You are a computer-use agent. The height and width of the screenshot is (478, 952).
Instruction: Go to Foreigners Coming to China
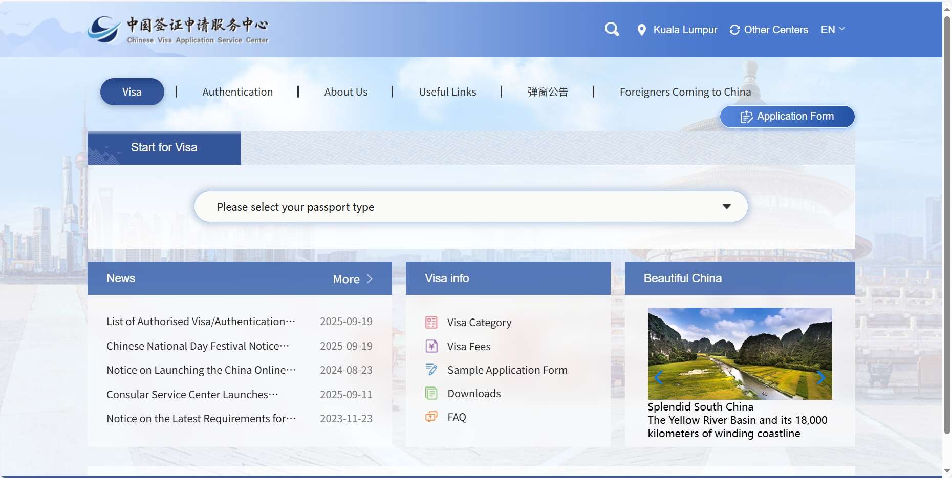click(685, 92)
